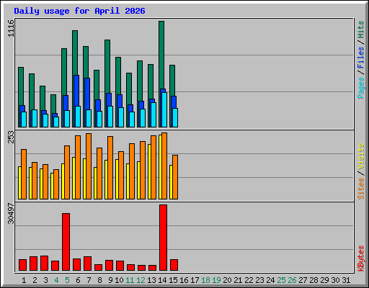The height and width of the screenshot is (288, 369).
Task: Click the cyan Pages bar for day 14
Action: 164,109
